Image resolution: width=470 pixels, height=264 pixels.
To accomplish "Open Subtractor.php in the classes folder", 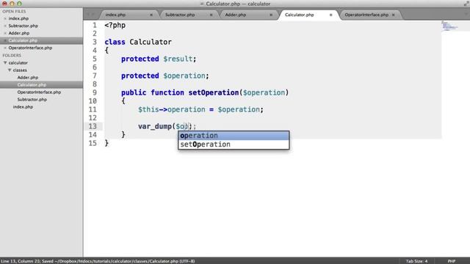I will click(32, 100).
